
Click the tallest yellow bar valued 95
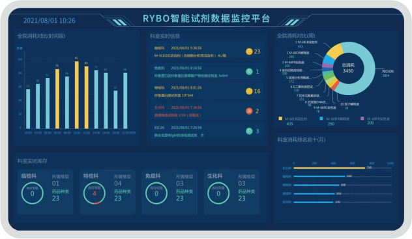[77, 94]
